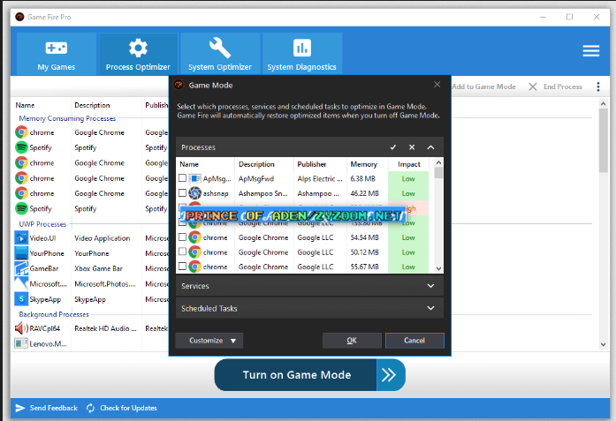Open the System Diagnostics tab
This screenshot has height=421, width=616.
point(301,54)
